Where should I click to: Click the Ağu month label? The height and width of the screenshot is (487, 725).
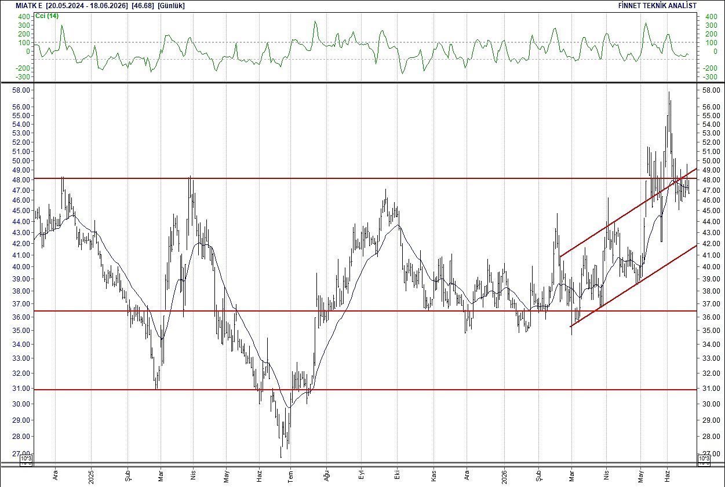(x=326, y=475)
